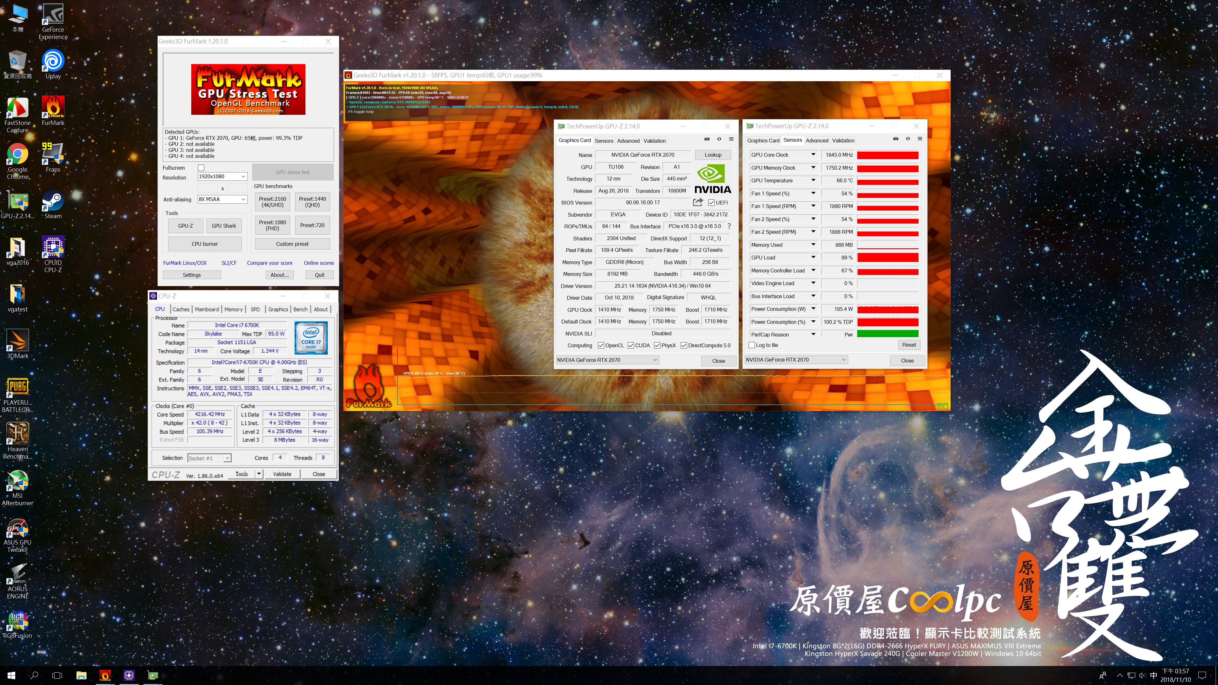The height and width of the screenshot is (685, 1218).
Task: Open the Resolution 1920x1080 dropdown in FurMark
Action: click(x=222, y=176)
